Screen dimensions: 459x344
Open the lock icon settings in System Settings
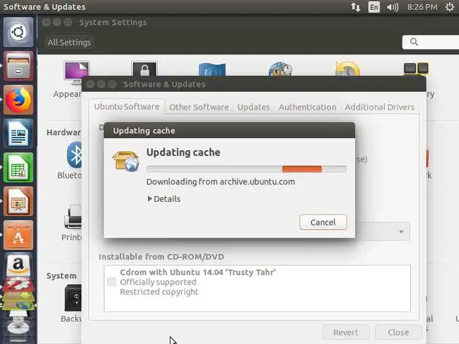coord(145,69)
